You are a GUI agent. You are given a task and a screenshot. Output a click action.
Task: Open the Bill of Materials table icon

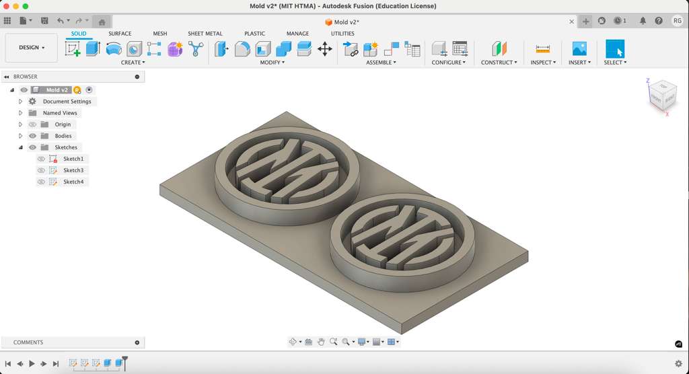coord(412,49)
